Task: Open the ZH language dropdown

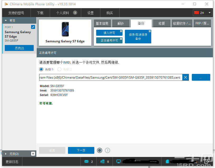Action: point(202,13)
